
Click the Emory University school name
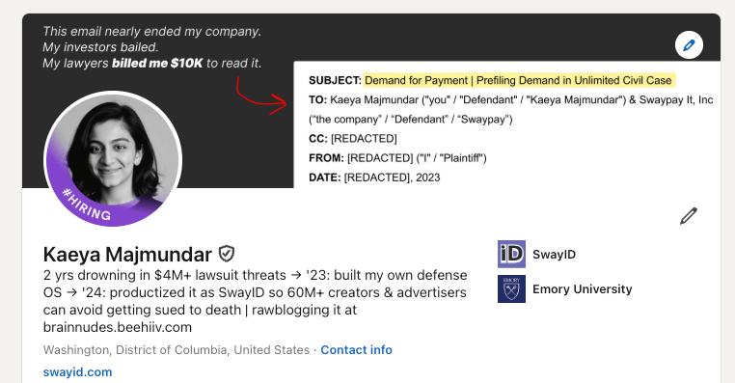click(583, 288)
